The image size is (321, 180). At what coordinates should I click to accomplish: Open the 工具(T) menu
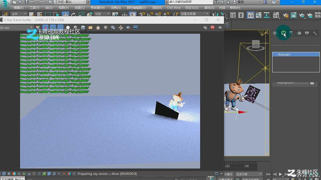click(34, 8)
